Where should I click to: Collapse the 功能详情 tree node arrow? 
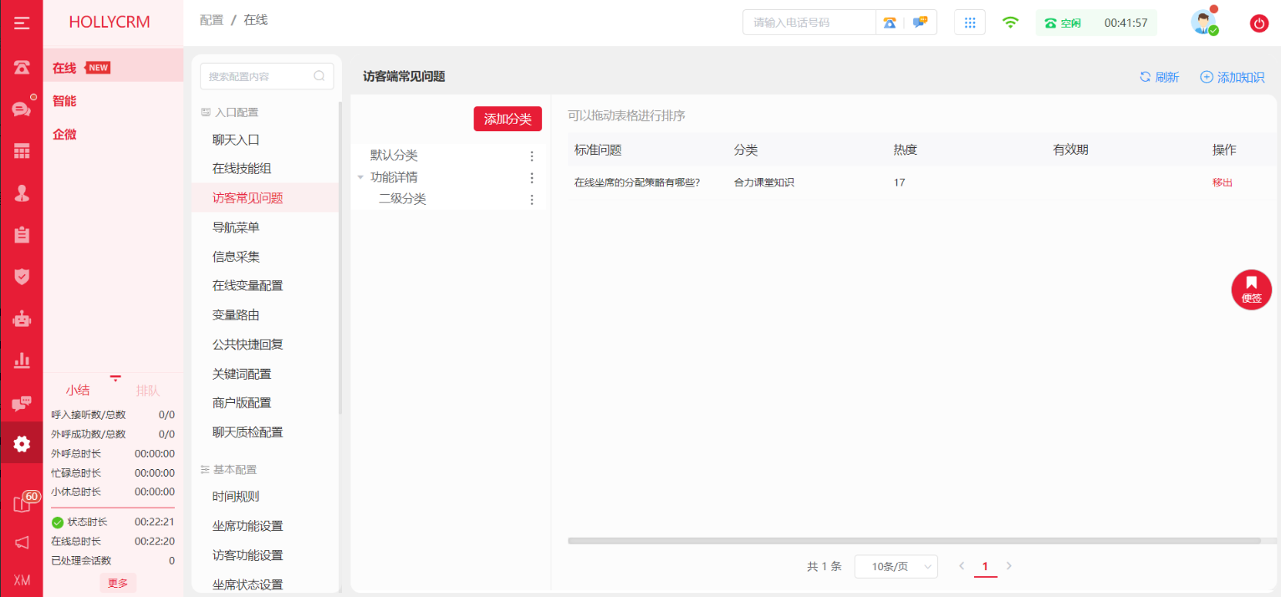[x=360, y=177]
